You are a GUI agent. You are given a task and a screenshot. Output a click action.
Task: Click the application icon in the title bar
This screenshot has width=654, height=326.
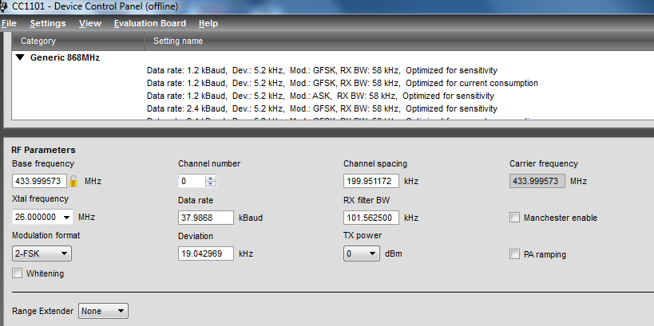[3, 6]
